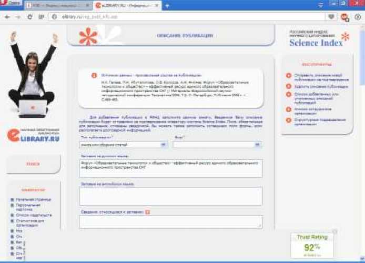Open Тип публикации dropdown
The image size is (365, 263).
click(123, 145)
